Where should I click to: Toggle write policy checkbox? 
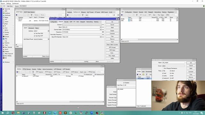pyautogui.click(x=170, y=73)
